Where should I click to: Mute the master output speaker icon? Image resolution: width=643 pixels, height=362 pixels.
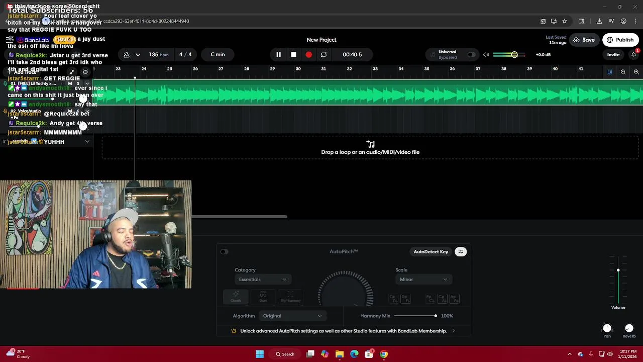486,55
